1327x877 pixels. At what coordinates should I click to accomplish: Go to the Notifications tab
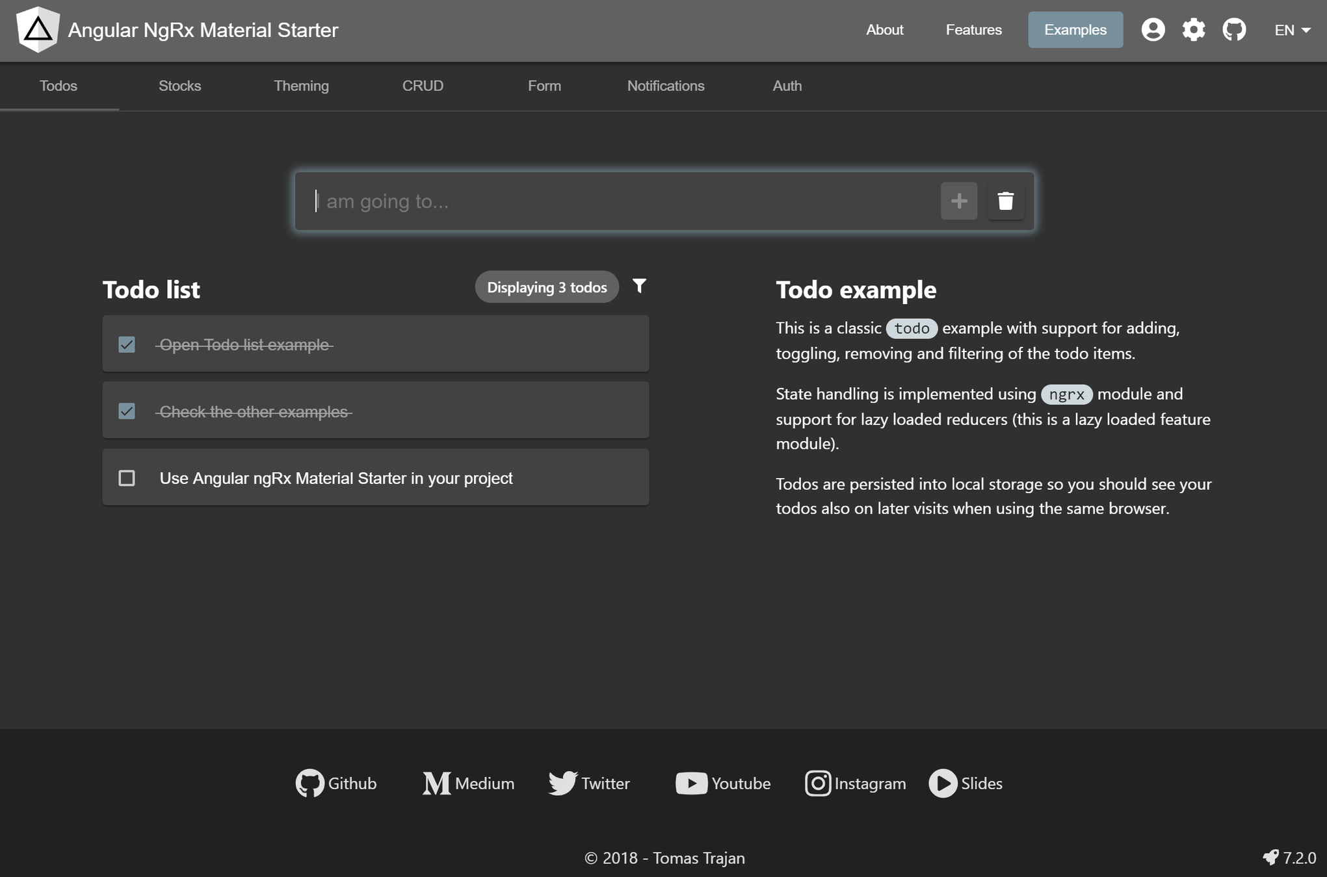pos(665,86)
